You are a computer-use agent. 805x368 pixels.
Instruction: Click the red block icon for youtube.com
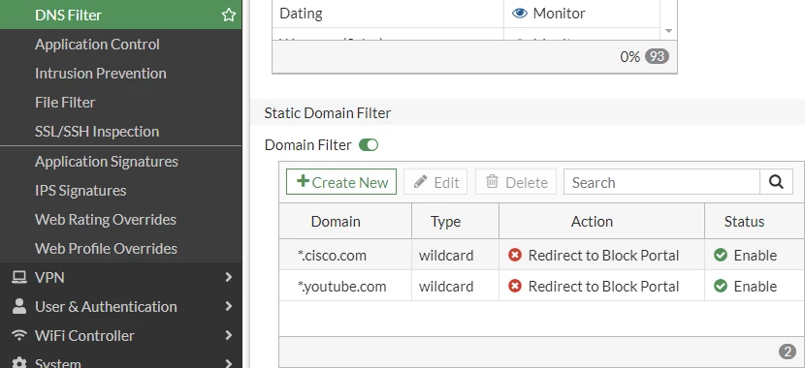point(515,286)
